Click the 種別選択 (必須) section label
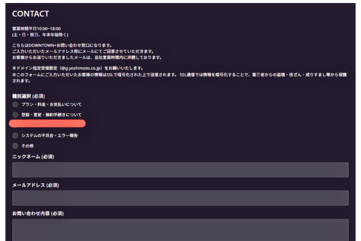The height and width of the screenshot is (241, 361). point(29,95)
